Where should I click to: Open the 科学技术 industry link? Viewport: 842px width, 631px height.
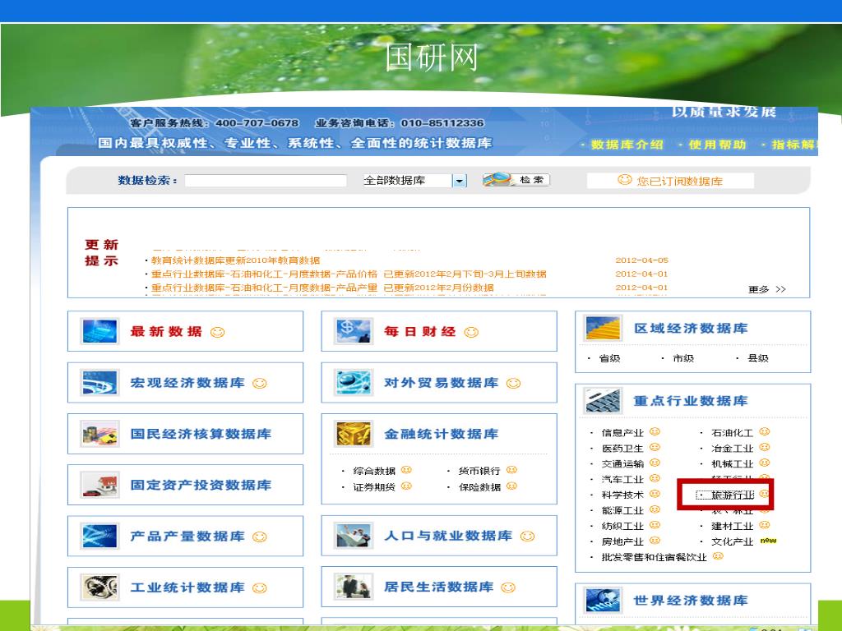622,495
